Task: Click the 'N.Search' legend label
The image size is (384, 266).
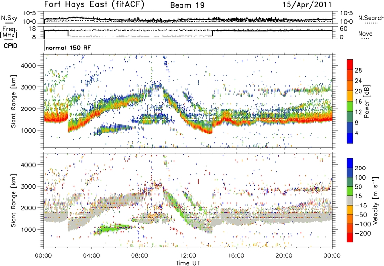Action: 371,18
